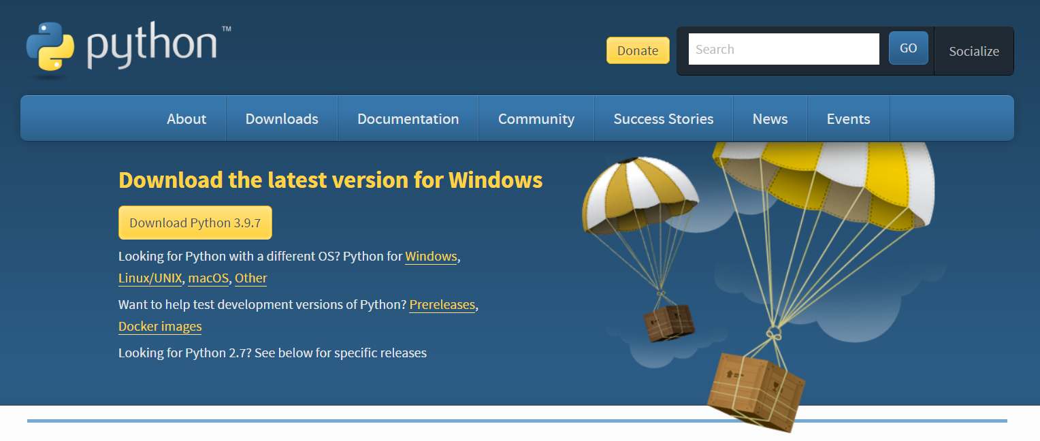Viewport: 1040px width, 441px height.
Task: Open the Socialize menu
Action: (x=974, y=51)
